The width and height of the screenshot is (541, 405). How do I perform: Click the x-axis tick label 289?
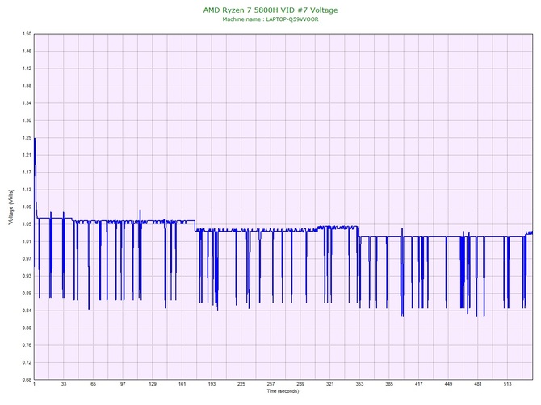tap(300, 384)
